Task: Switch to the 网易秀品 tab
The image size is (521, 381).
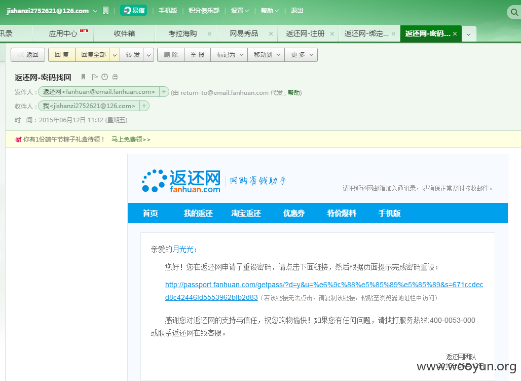Action: click(244, 33)
